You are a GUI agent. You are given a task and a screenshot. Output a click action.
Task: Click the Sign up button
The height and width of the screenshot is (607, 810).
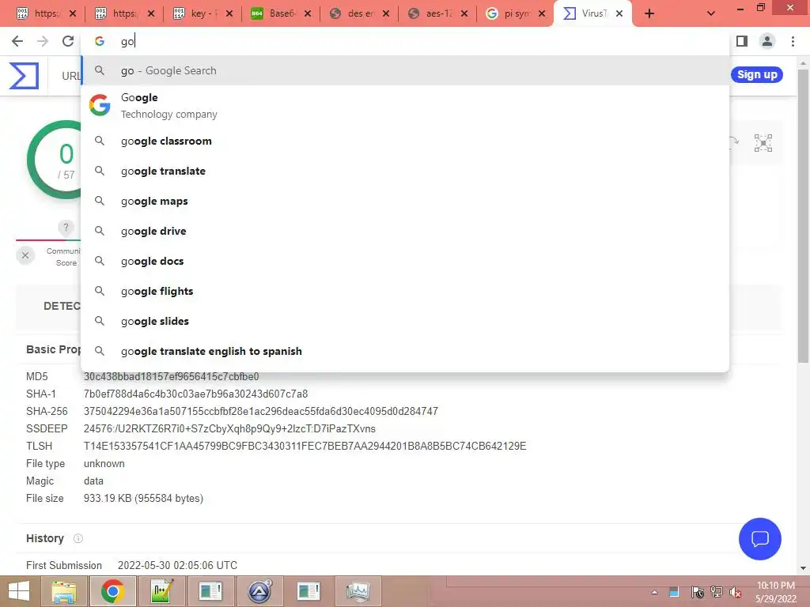click(757, 74)
